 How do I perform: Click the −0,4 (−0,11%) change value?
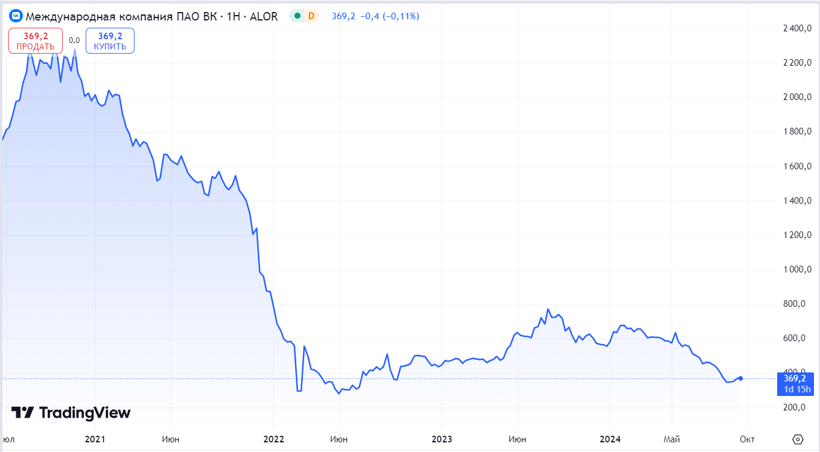coord(389,16)
